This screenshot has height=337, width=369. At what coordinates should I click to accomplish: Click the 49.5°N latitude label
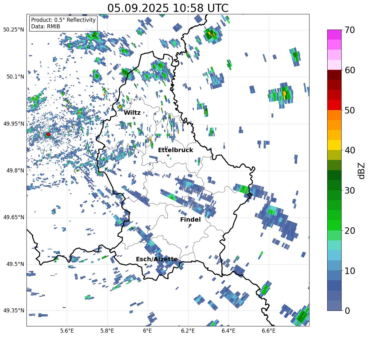15,264
